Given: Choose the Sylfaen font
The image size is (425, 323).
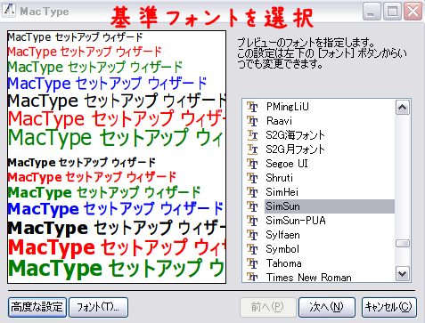Looking at the screenshot, I should pos(282,235).
